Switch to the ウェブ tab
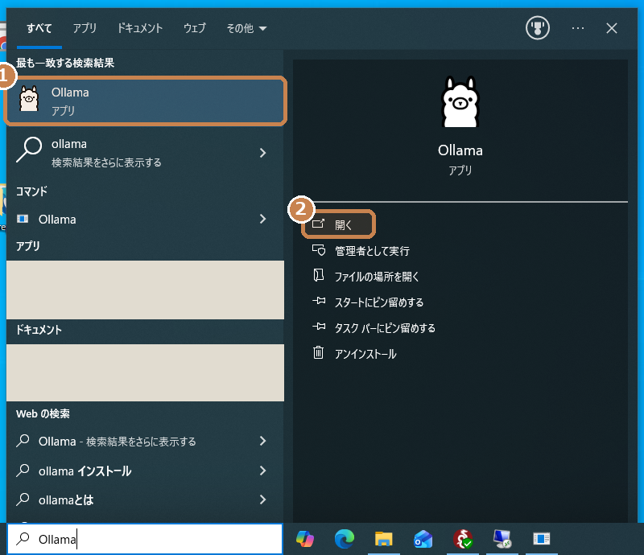This screenshot has width=644, height=555. 194,28
